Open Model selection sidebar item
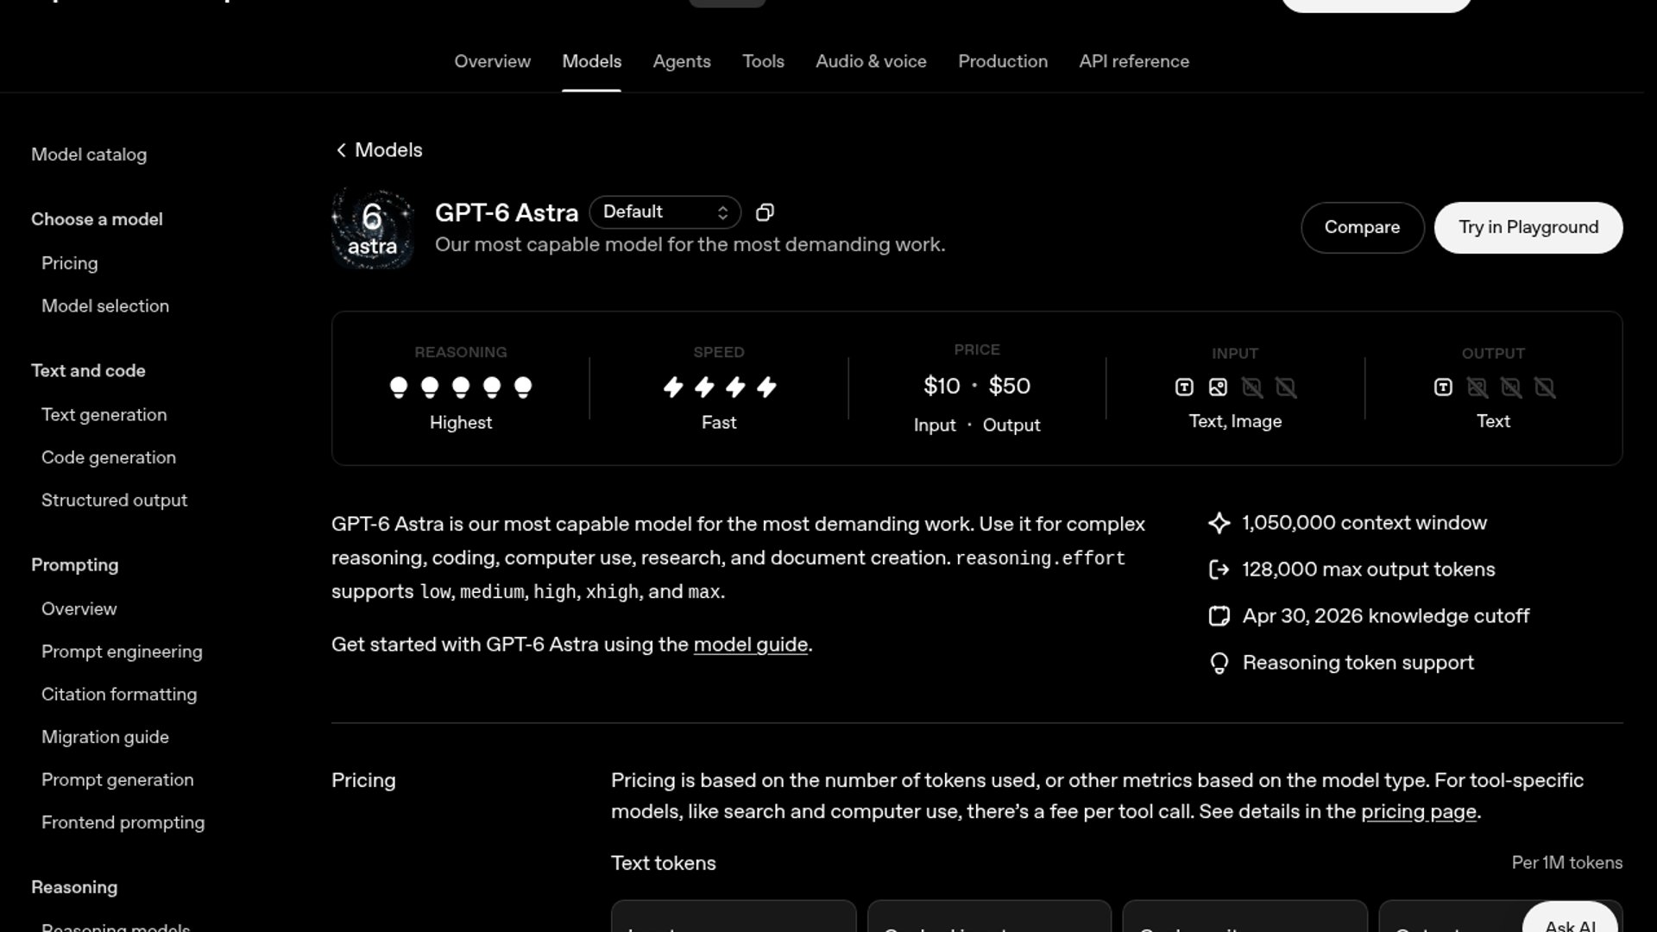 (x=105, y=306)
